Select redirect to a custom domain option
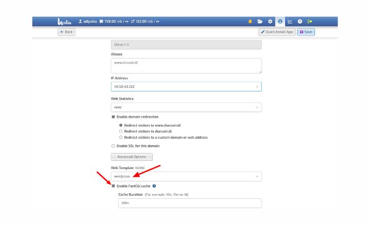The image size is (370, 226). click(x=121, y=137)
